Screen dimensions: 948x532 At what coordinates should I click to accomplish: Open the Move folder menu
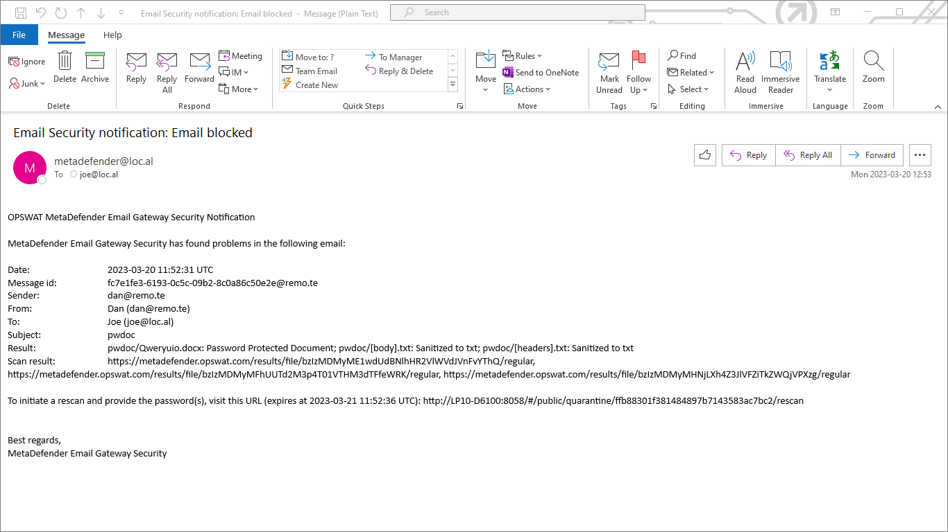tap(486, 72)
